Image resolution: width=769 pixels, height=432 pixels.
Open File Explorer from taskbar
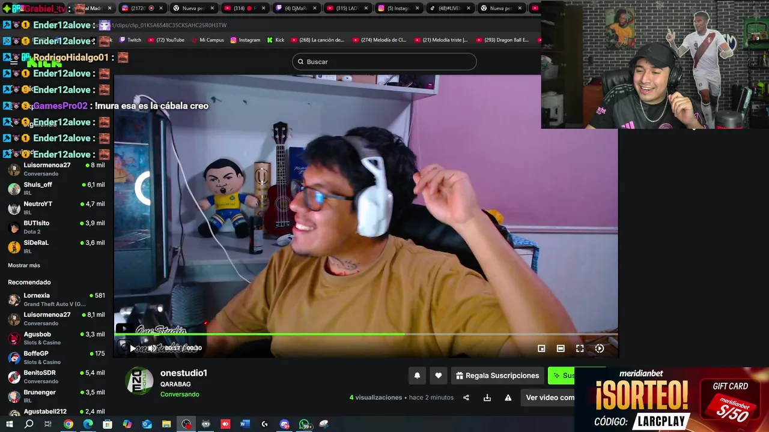pos(166,424)
